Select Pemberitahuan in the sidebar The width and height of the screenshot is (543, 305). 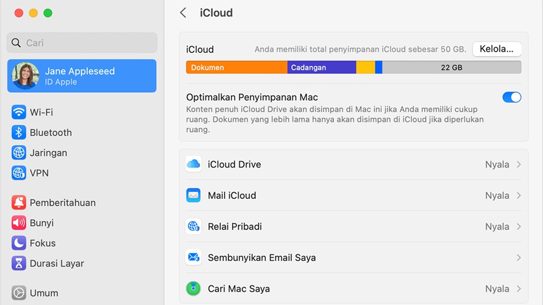tap(63, 203)
